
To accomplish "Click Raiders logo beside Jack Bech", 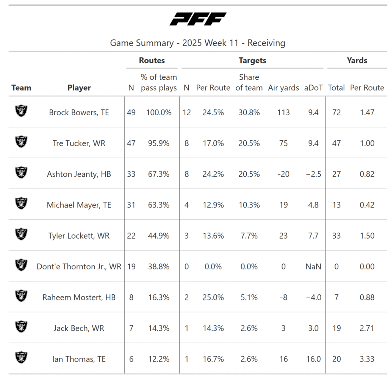I will pyautogui.click(x=21, y=327).
